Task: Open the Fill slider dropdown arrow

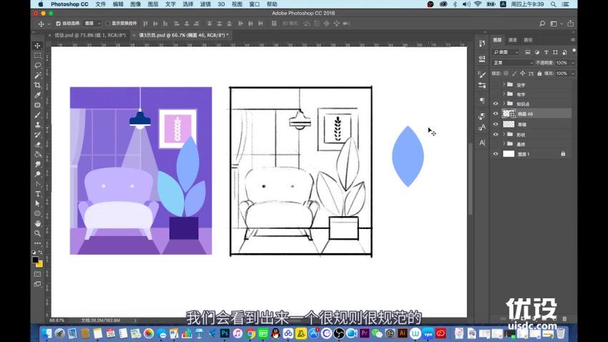Action: (573, 73)
